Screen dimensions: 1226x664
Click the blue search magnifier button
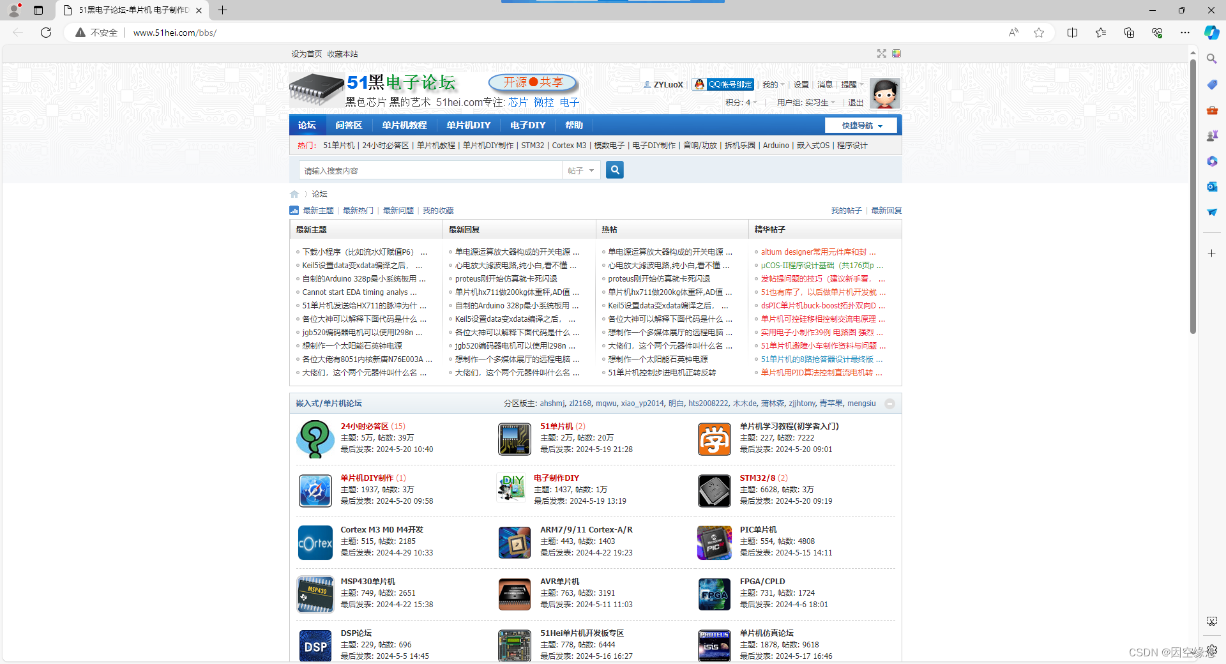(x=614, y=170)
